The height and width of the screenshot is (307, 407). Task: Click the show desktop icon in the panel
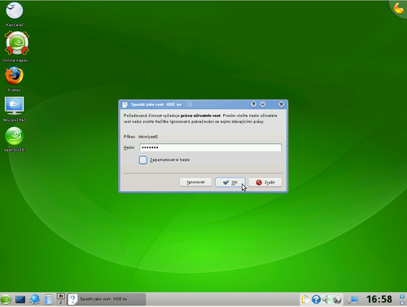20,300
